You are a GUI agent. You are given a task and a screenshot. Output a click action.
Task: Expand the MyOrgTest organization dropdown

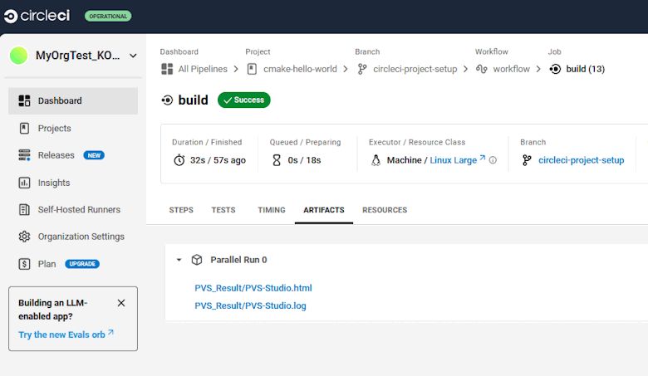pos(133,56)
